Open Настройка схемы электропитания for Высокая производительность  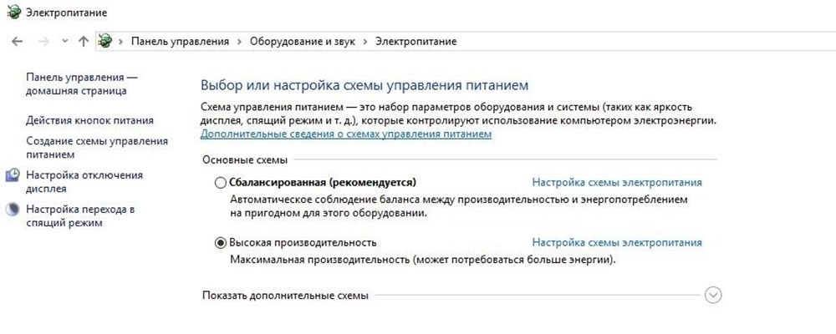click(x=617, y=243)
